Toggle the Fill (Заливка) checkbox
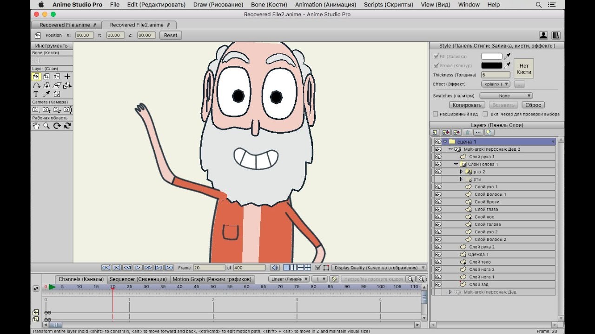Viewport: 595px width, 334px height. click(x=436, y=57)
